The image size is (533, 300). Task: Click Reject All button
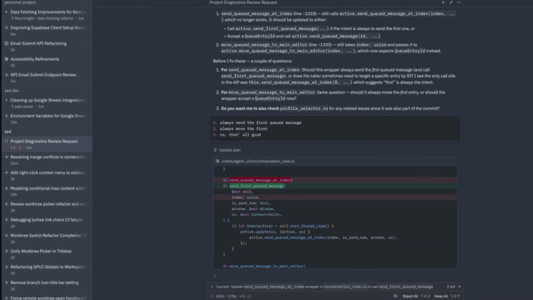tap(410, 296)
